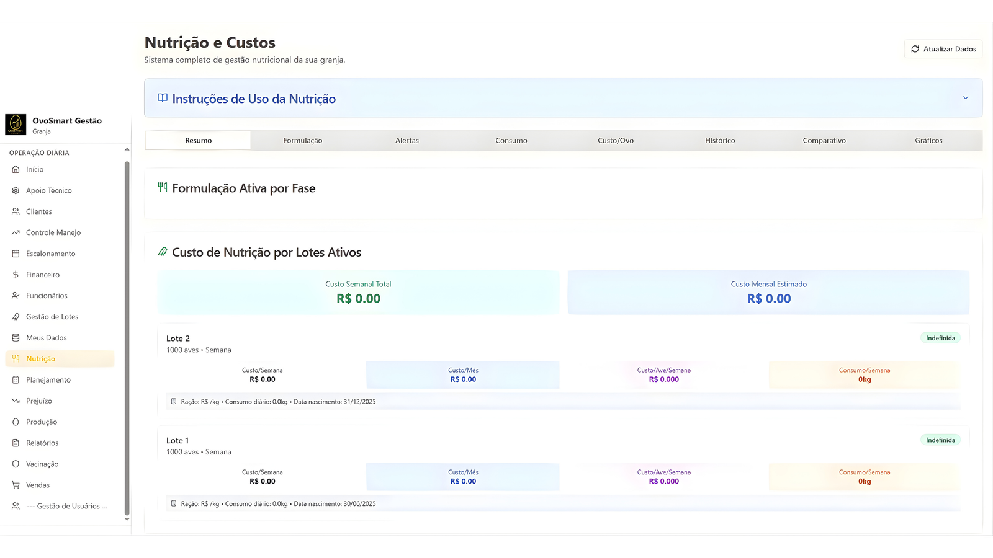The width and height of the screenshot is (993, 558).
Task: Switch to the Formulação tab
Action: 302,141
